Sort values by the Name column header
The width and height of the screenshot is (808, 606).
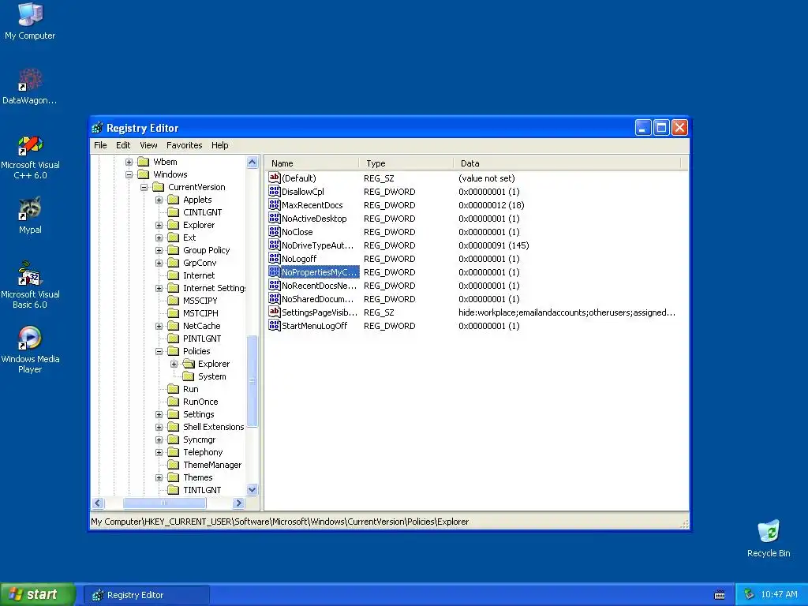[x=312, y=163]
